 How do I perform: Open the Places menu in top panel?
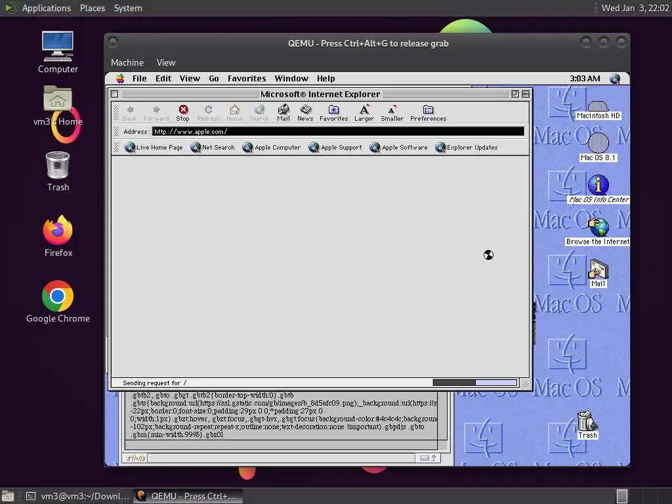pyautogui.click(x=92, y=8)
